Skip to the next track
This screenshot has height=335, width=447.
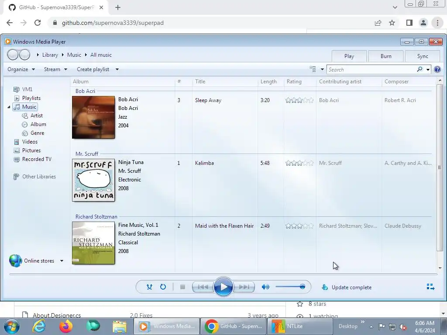pyautogui.click(x=244, y=287)
